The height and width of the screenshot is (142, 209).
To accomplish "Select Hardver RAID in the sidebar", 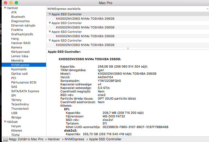I will 21,43.
